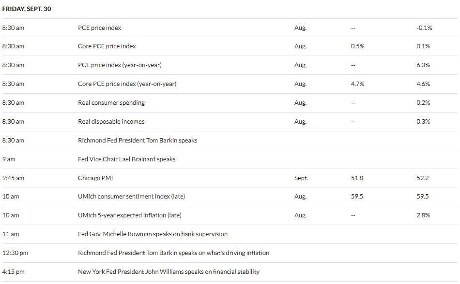The height and width of the screenshot is (284, 460).
Task: Click the 4.7% forecast for Core PCE year-on-year
Action: pos(357,84)
